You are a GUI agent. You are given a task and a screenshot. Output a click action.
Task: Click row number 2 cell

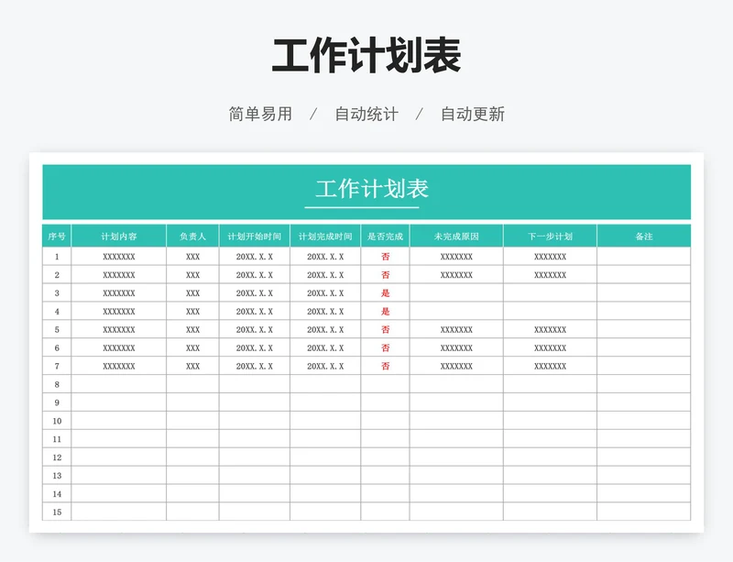coord(57,275)
